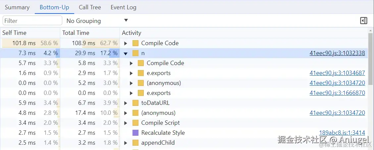
Task: Toggle the sidebar panel icon
Action: [363, 21]
